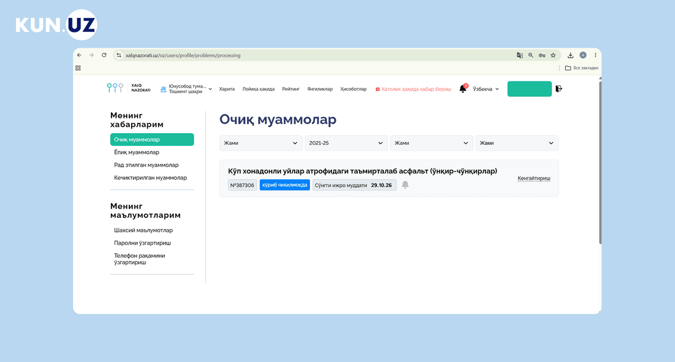
Task: Open the browser downloads icon
Action: click(570, 56)
